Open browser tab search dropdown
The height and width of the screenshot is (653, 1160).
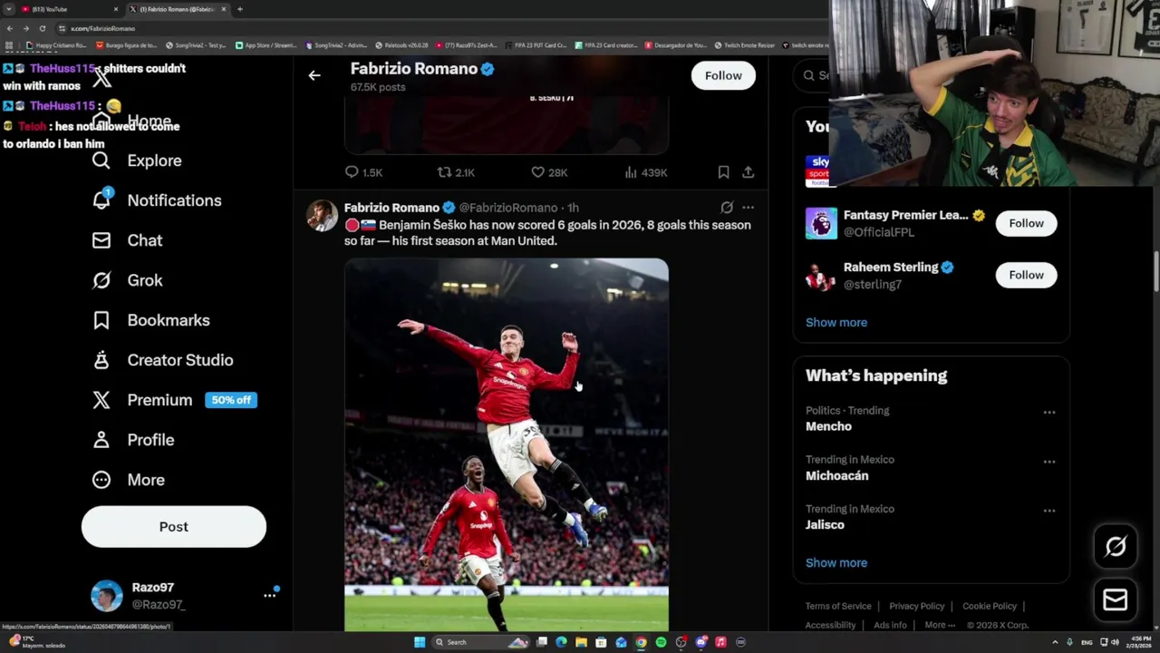[9, 9]
